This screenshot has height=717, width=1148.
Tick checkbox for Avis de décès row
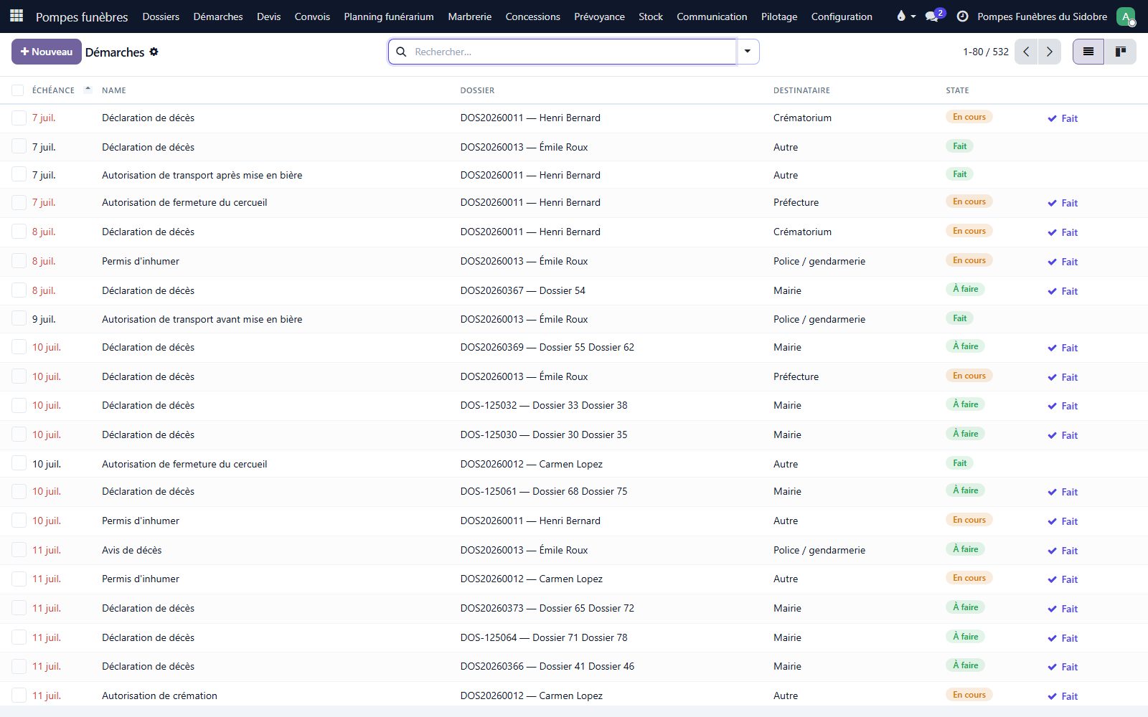19,550
